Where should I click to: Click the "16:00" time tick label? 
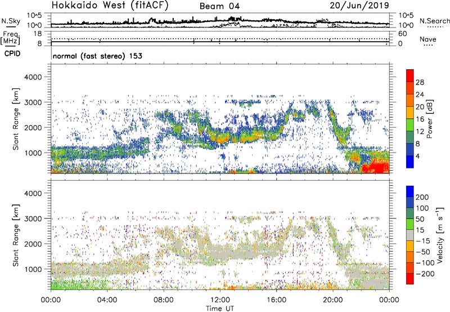point(276,300)
